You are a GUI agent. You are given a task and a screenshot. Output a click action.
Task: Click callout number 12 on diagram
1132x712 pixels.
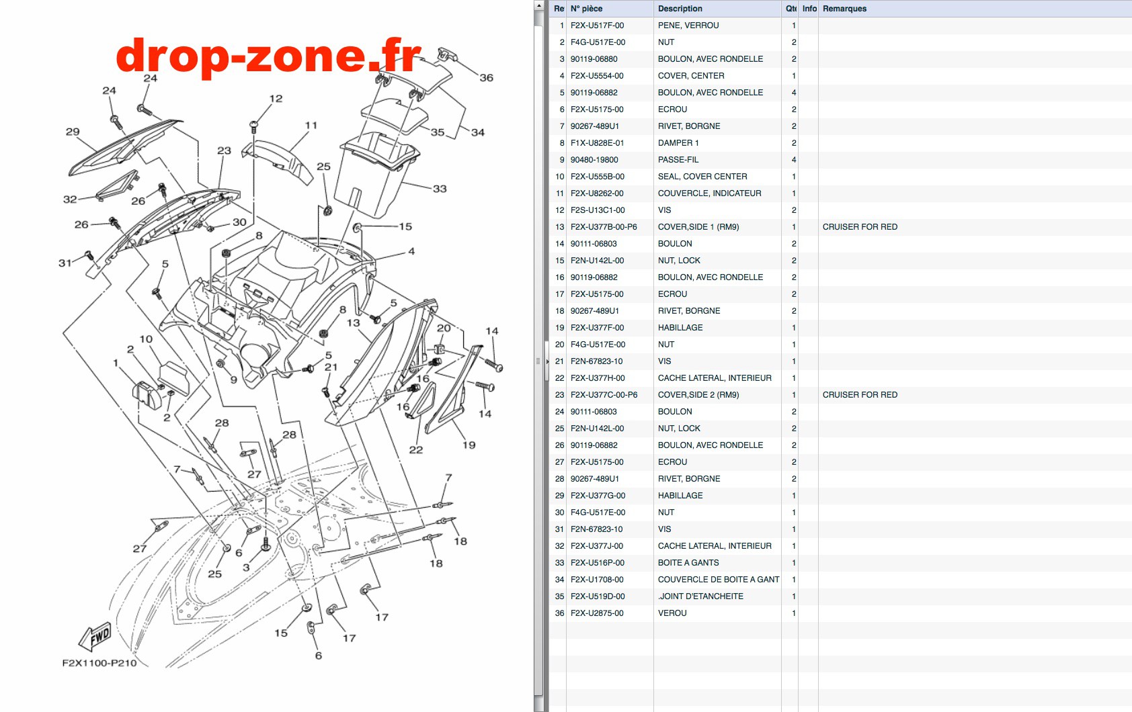point(276,98)
